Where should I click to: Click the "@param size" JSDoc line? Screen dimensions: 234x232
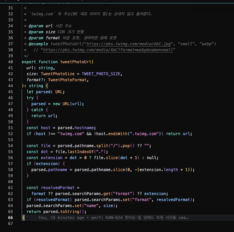pos(54,32)
